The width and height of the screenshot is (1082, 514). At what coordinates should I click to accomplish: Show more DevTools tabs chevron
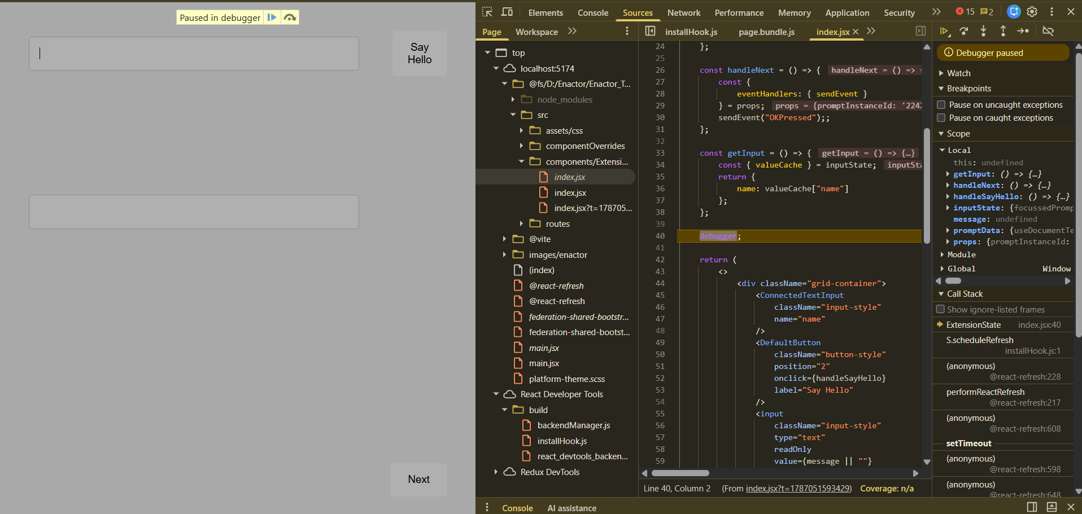(x=936, y=12)
